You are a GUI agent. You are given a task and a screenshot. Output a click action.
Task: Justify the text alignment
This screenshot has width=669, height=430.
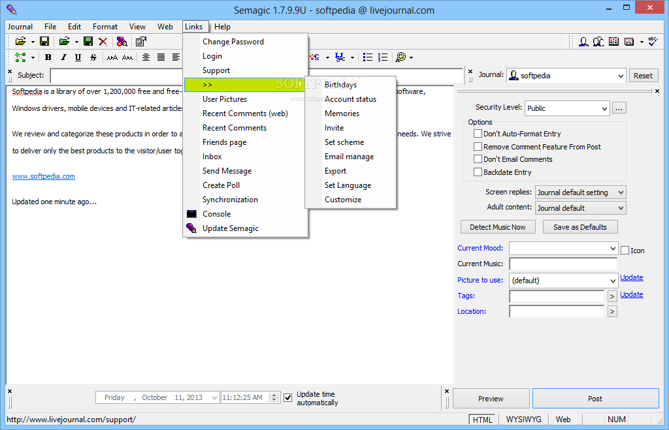(x=161, y=57)
